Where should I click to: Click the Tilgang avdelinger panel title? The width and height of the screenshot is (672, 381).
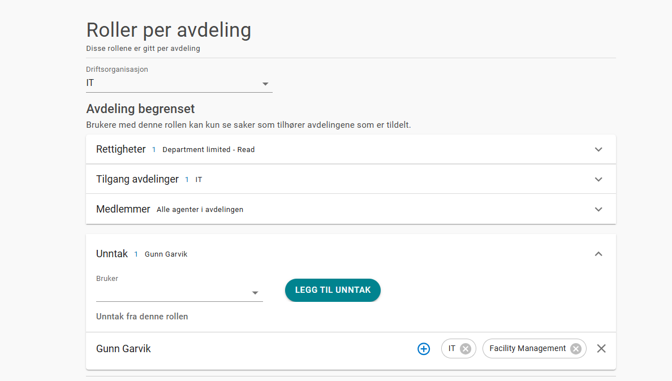[x=137, y=179]
